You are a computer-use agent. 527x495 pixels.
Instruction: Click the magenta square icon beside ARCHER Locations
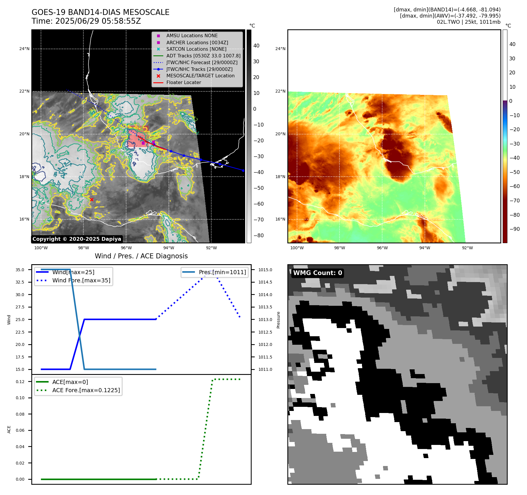coord(158,42)
